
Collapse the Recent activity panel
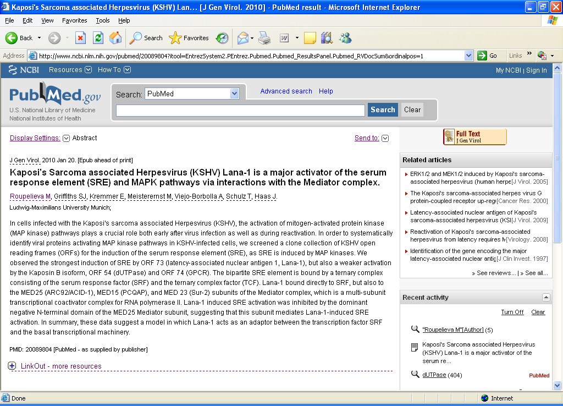[545, 297]
